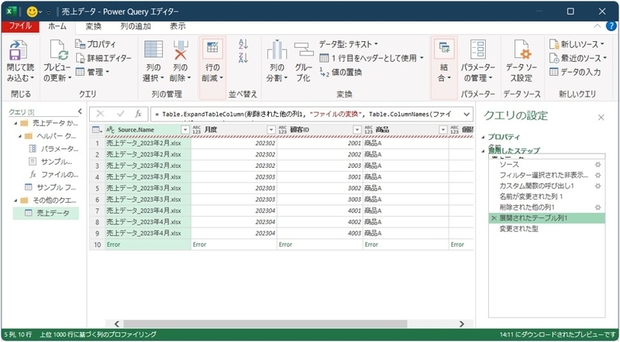
Task: Click the Group By (グループ化) icon
Action: [x=303, y=50]
